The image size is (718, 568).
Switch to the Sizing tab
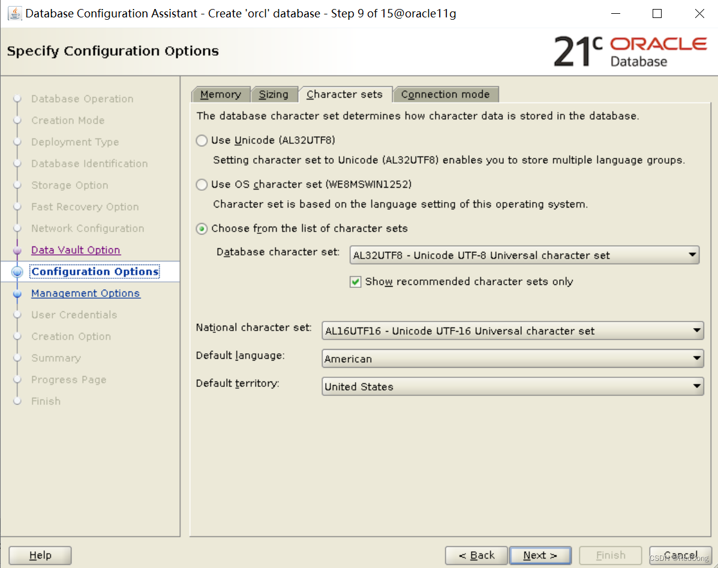tap(274, 94)
